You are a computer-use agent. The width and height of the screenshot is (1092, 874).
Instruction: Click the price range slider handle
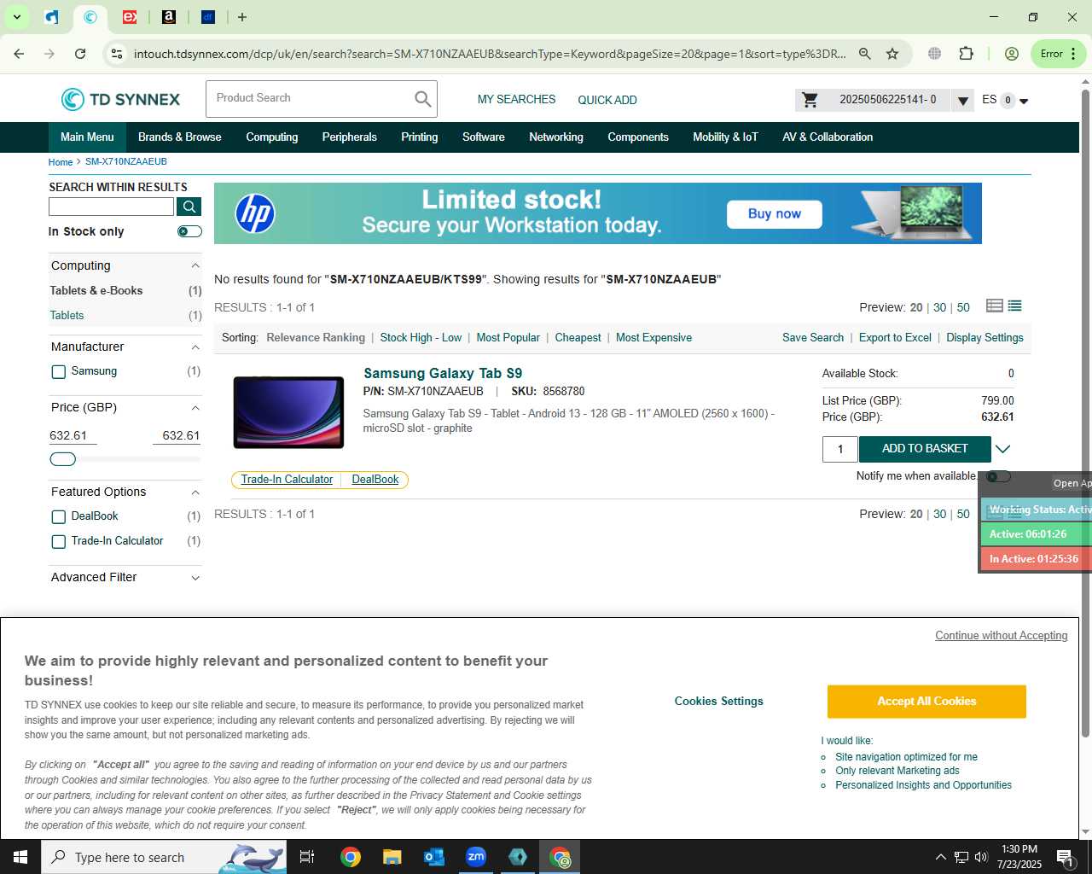click(x=63, y=459)
